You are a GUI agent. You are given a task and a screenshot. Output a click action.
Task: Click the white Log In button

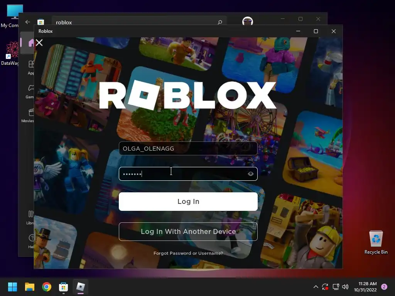pos(188,201)
